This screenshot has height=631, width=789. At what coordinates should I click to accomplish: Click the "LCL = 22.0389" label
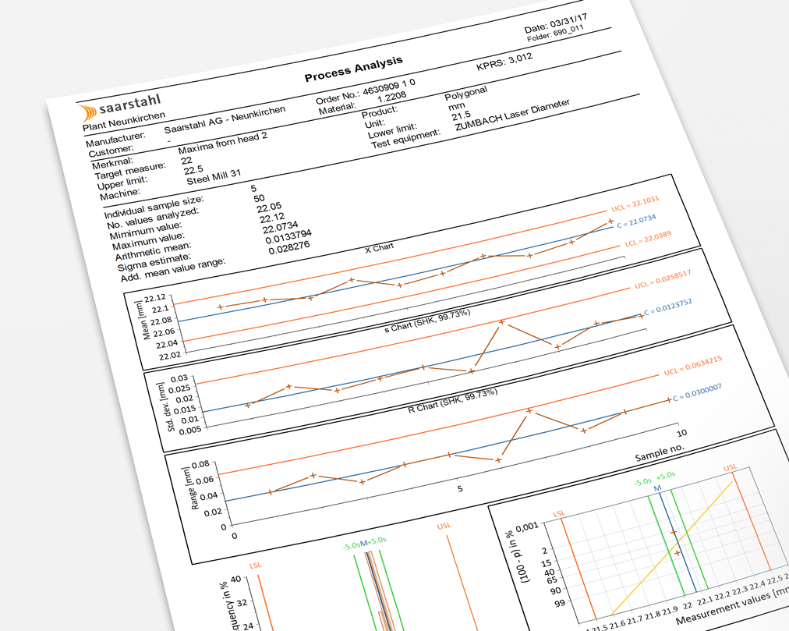pos(648,239)
